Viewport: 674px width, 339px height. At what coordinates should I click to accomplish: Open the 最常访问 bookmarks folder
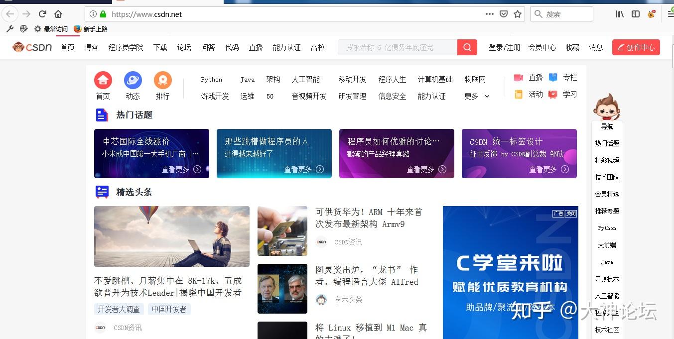51,29
